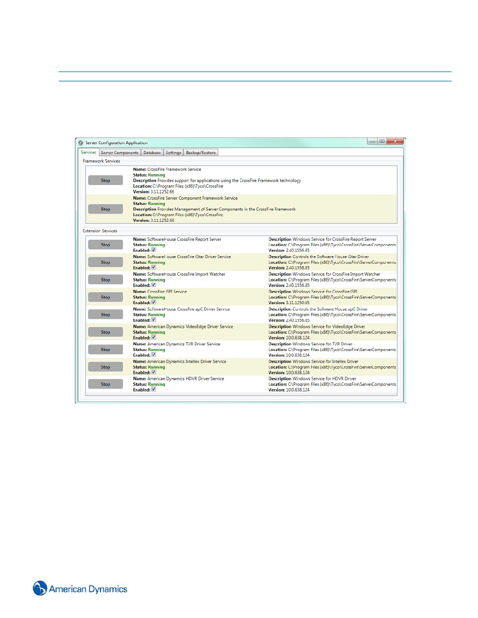This screenshot has height=618, width=478.
Task: Click description 'Windows Service for HDVR Driver'
Action: pos(324,379)
